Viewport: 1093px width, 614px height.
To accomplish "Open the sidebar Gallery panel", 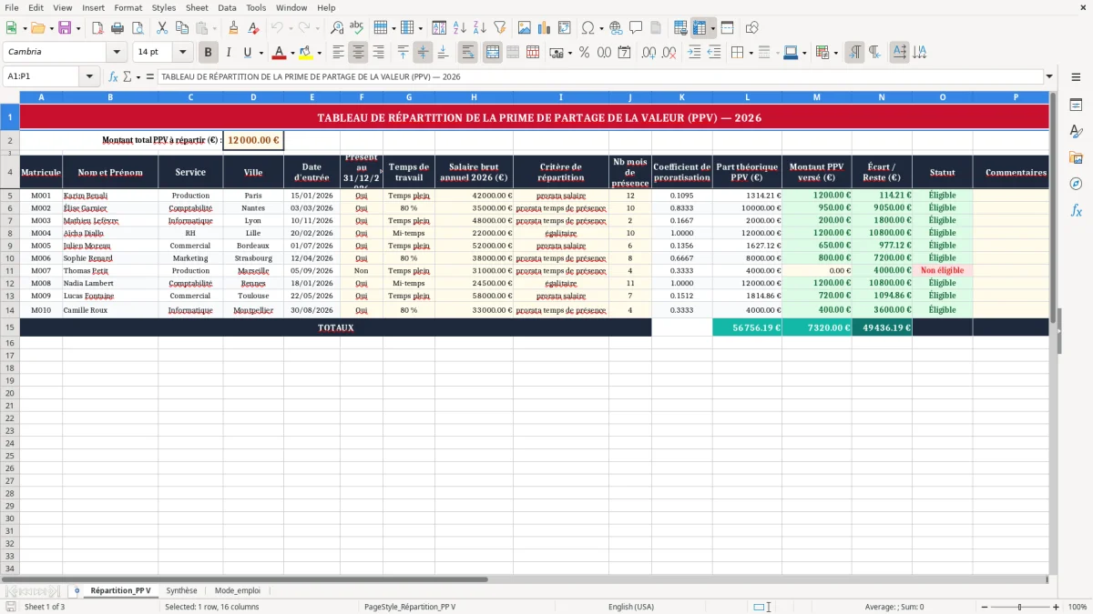I will point(1076,157).
